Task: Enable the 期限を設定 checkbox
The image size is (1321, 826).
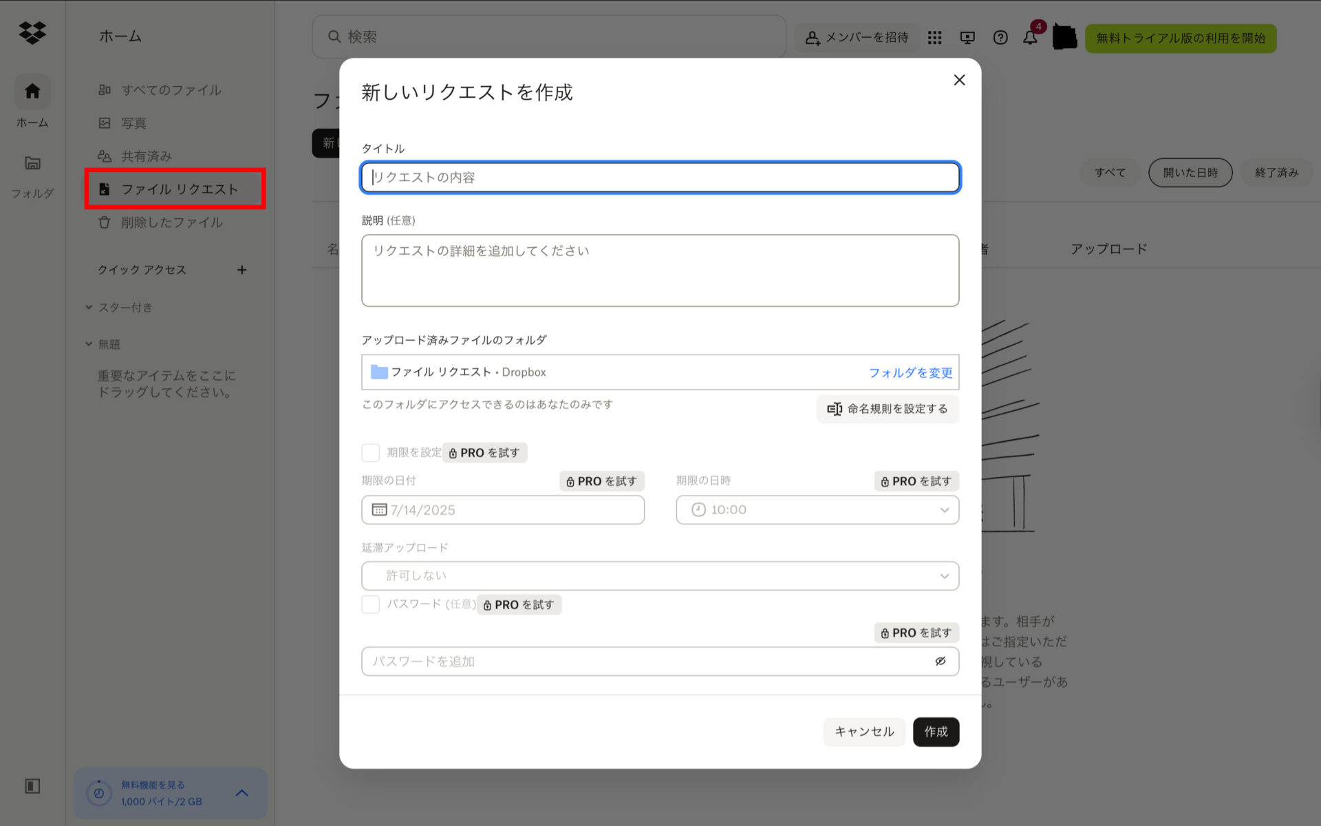Action: (x=370, y=452)
